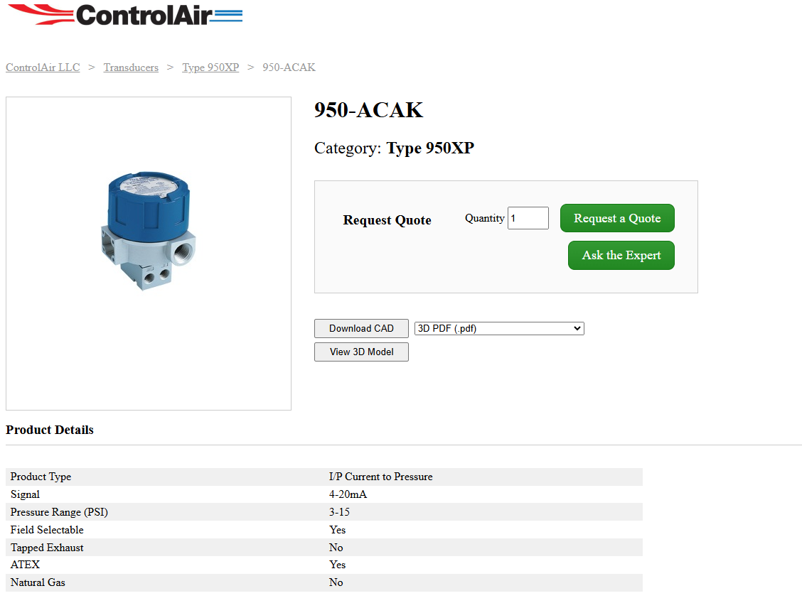Follow the ControlAir LLC breadcrumb link
802x608 pixels.
(x=43, y=67)
